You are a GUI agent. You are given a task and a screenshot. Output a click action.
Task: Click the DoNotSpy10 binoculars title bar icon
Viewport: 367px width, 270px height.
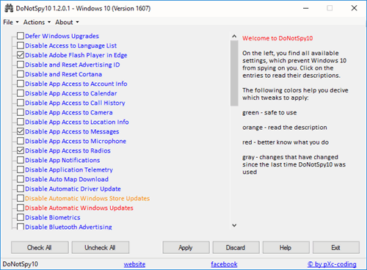pyautogui.click(x=9, y=8)
